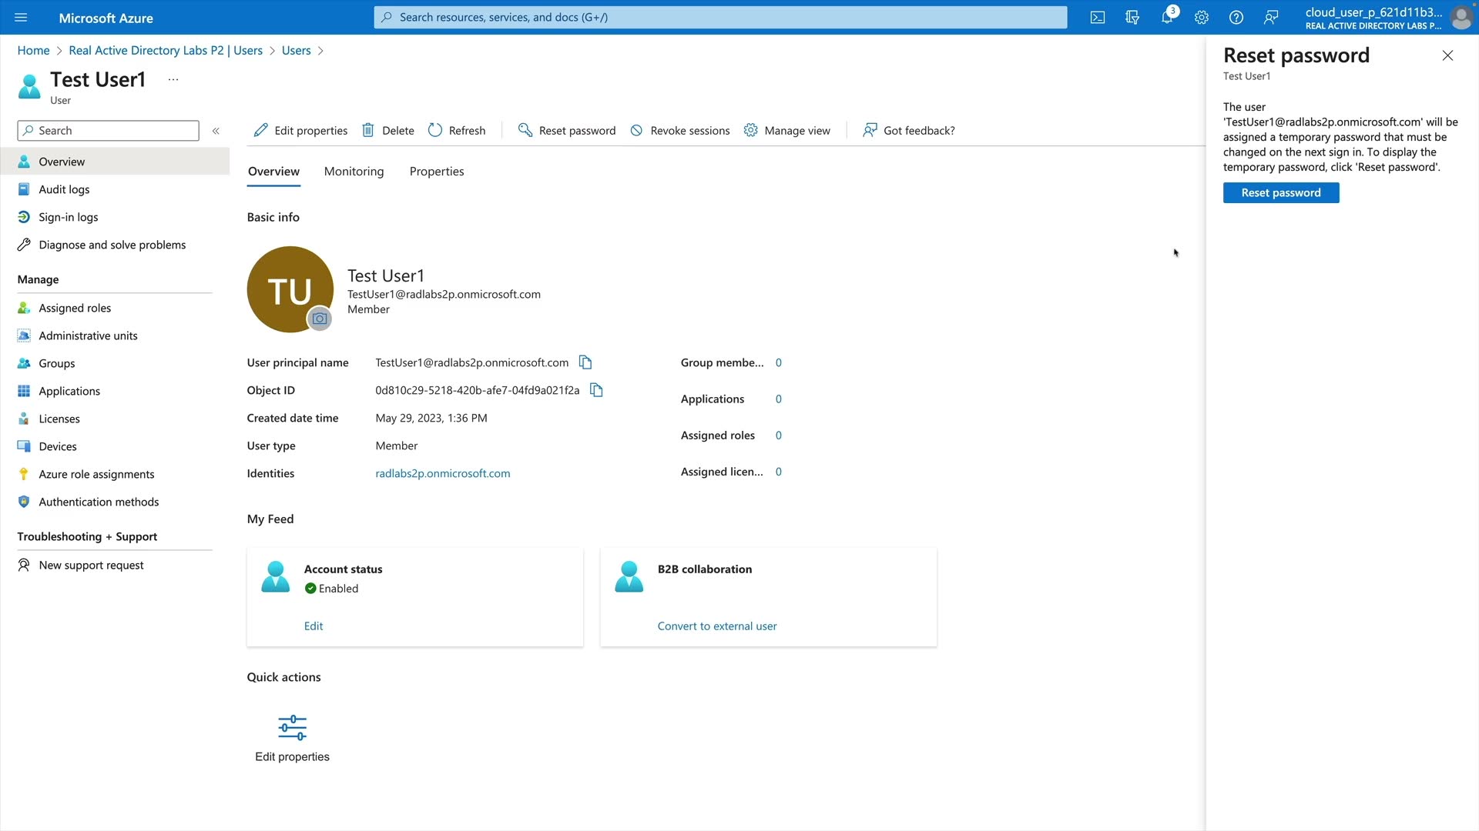Close the Reset password panel
The height and width of the screenshot is (831, 1479).
point(1447,55)
